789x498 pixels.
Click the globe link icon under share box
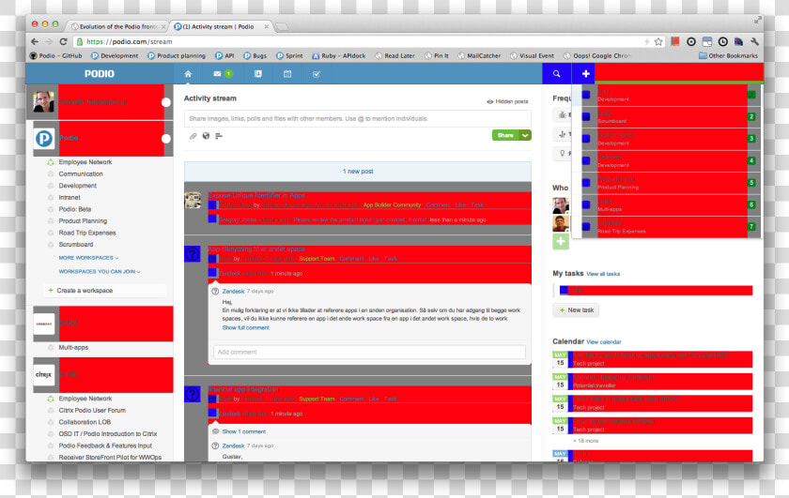click(206, 136)
